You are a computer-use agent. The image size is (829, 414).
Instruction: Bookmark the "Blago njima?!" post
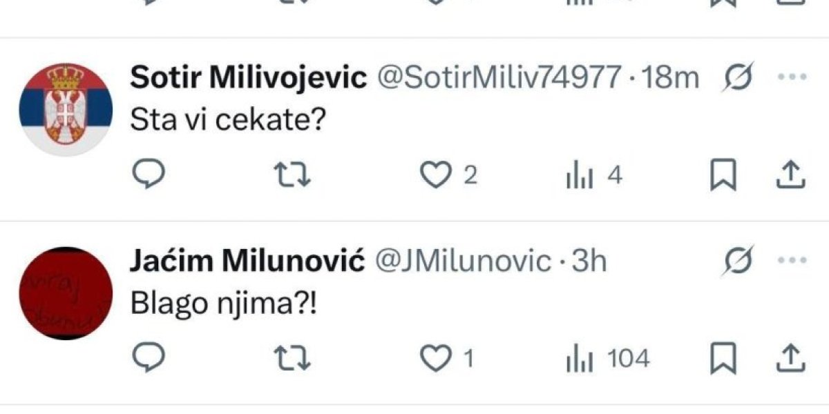(x=724, y=356)
